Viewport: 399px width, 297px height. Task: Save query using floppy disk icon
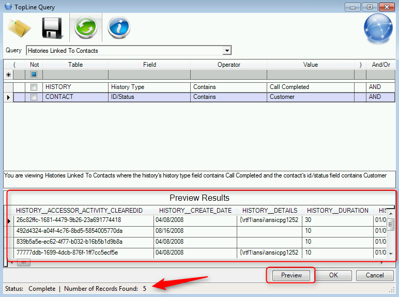(x=52, y=28)
